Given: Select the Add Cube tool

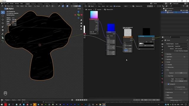Looking at the screenshot, I should point(3,42).
